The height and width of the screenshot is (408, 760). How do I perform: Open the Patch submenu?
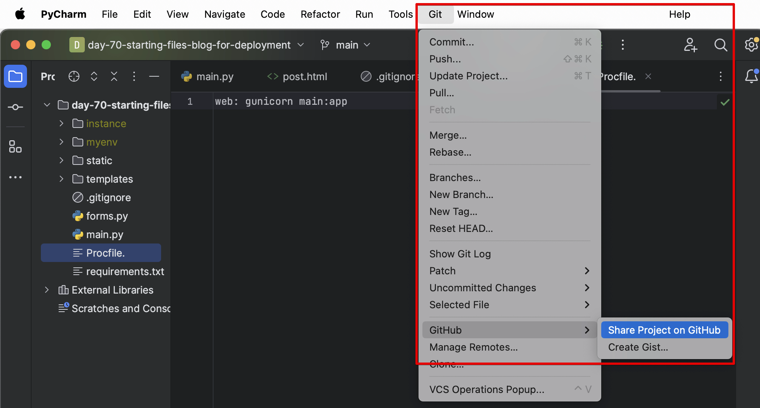509,271
